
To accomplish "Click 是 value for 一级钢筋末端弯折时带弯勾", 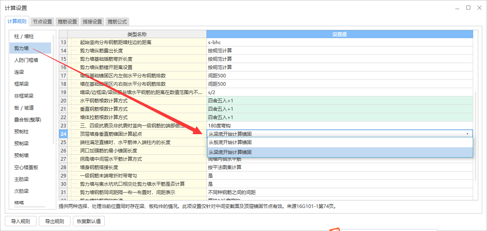I will point(340,175).
